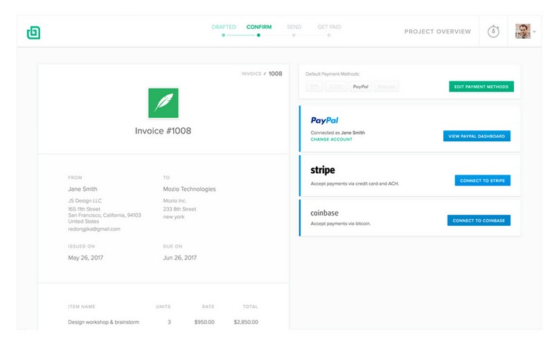
Task: Click View PayPal Dashboard button
Action: click(x=476, y=136)
